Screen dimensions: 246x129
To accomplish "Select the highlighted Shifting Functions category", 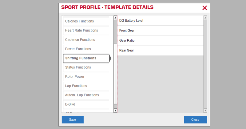I will (86, 58).
